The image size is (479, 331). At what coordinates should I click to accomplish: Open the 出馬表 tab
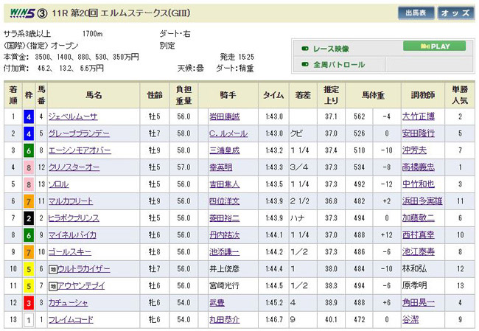(415, 13)
